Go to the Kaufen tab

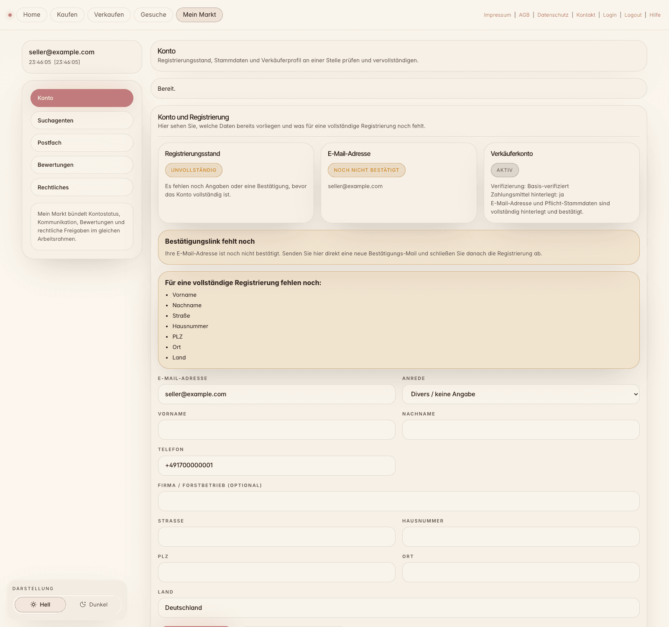pos(67,15)
